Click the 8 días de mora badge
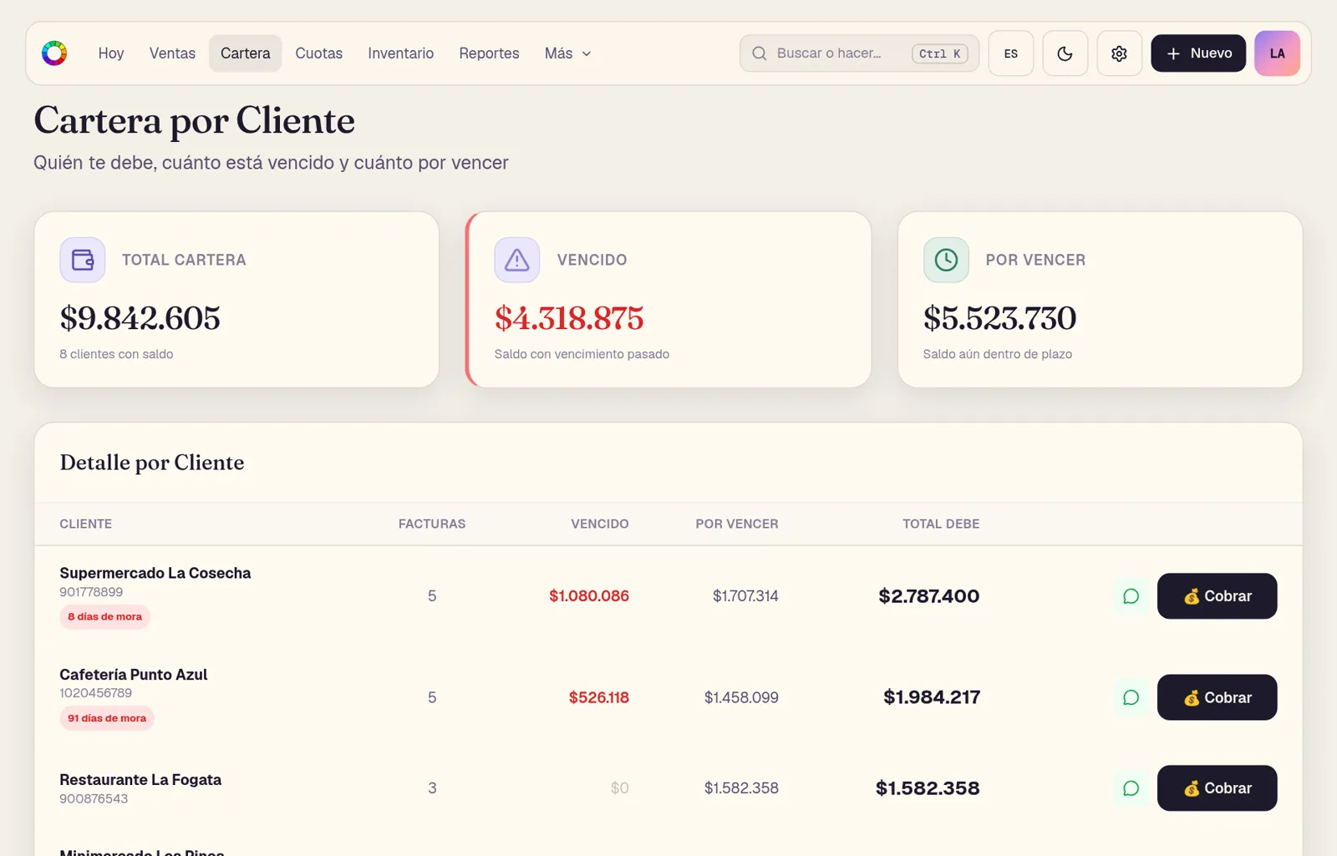1337x856 pixels. point(105,617)
